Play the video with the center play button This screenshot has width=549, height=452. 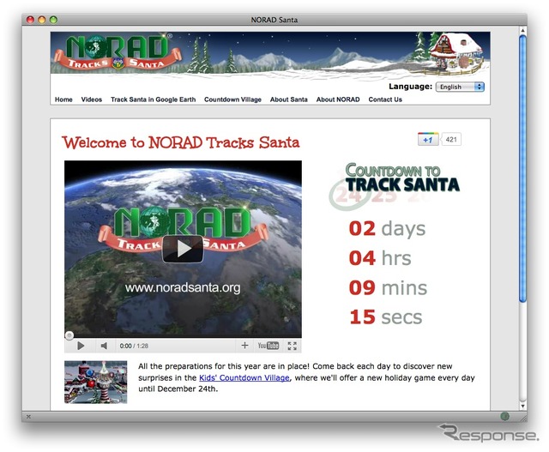(183, 249)
